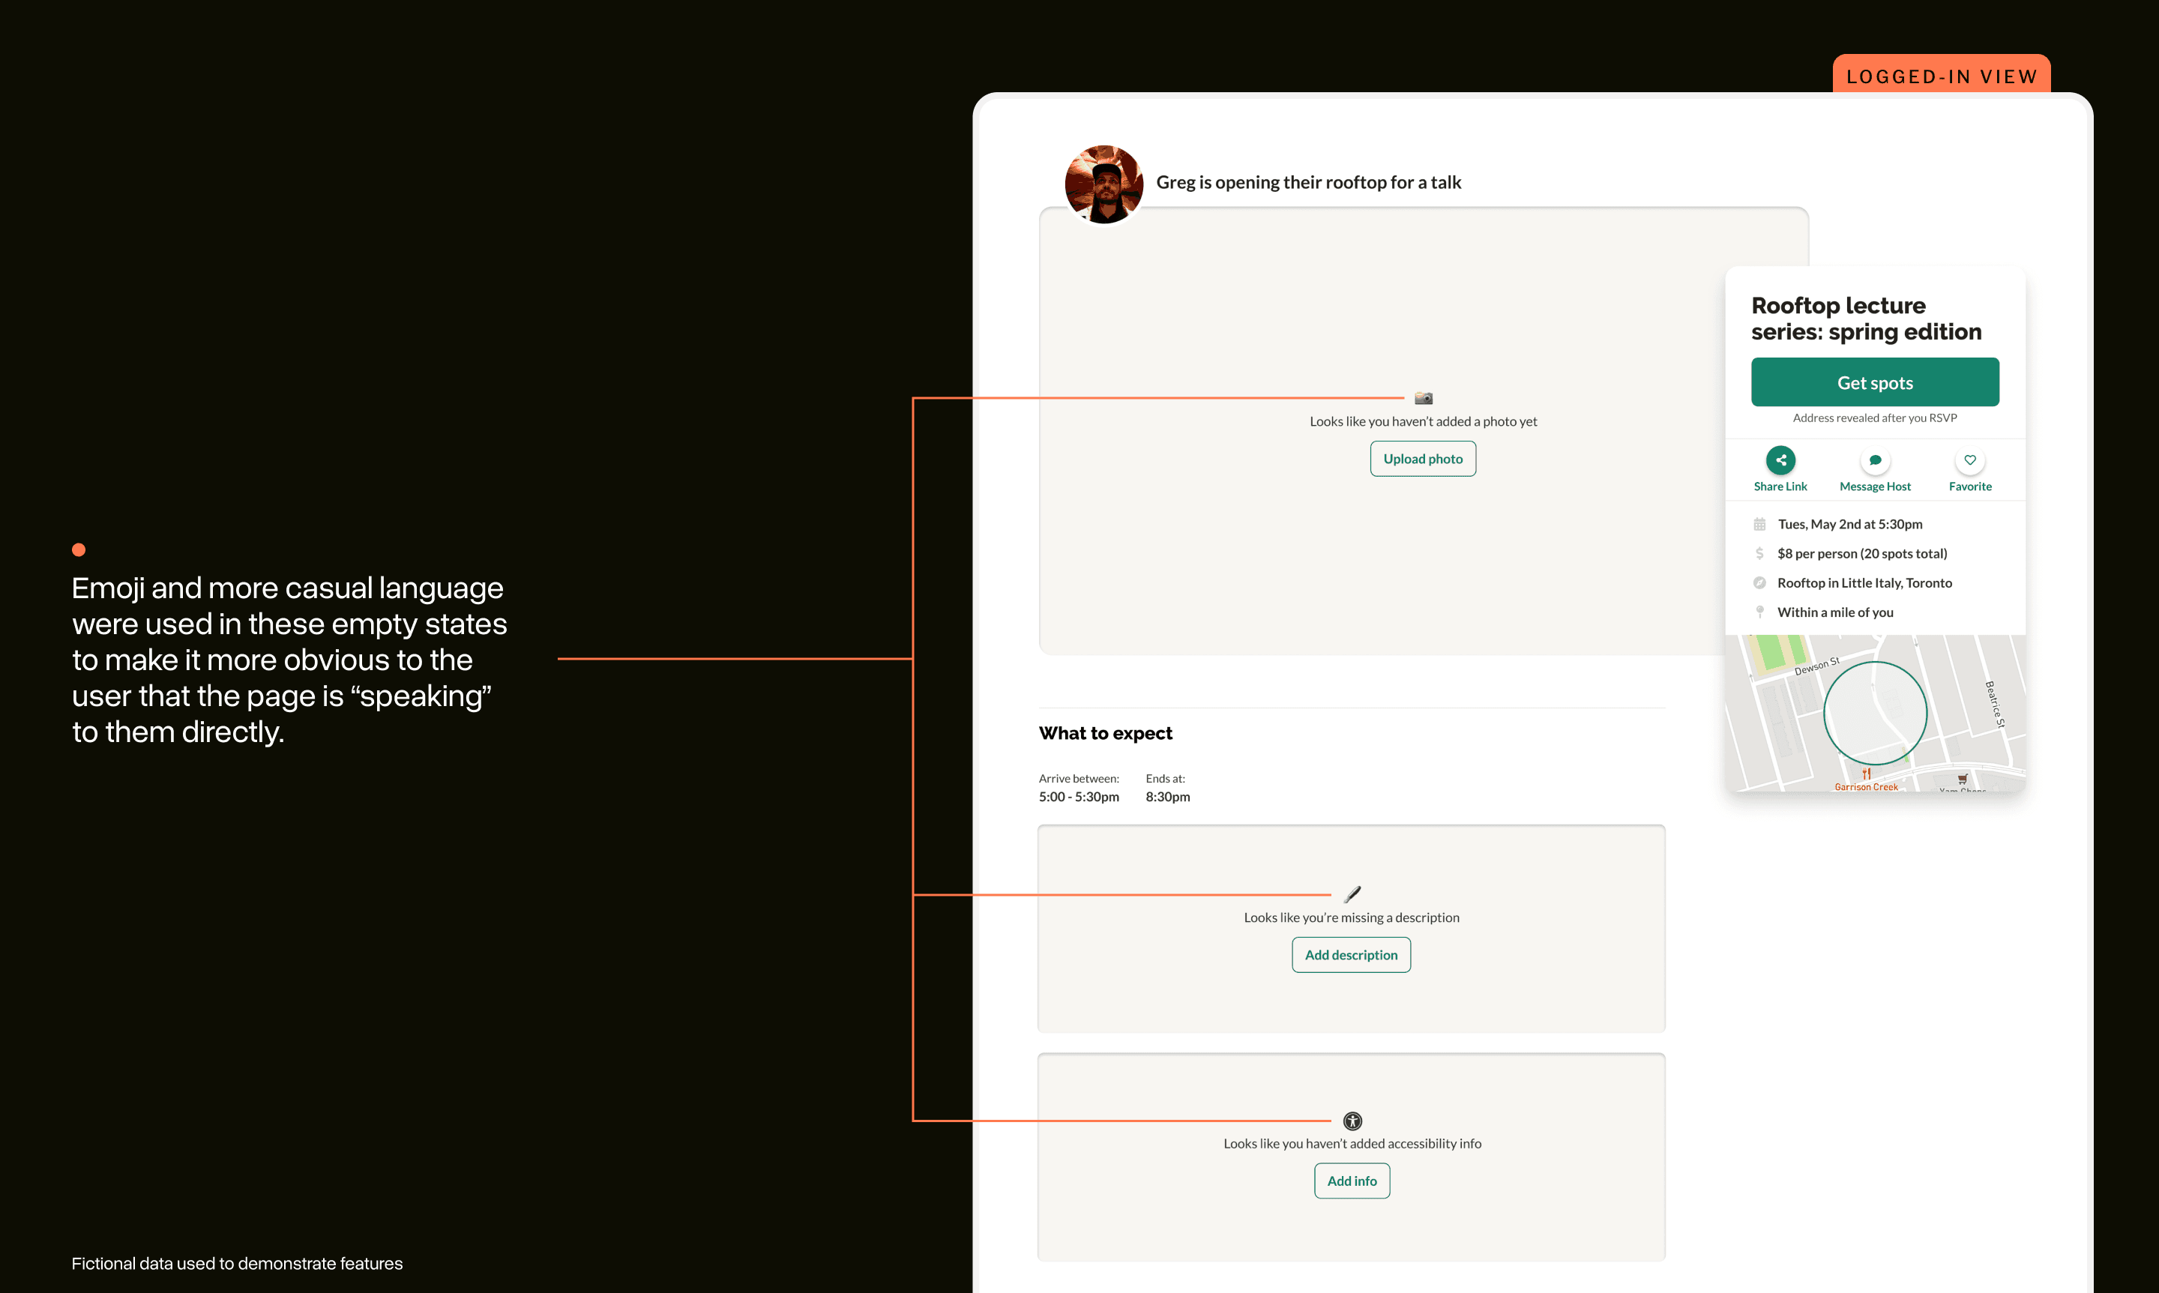The height and width of the screenshot is (1293, 2159).
Task: Open the Message Host chat icon
Action: tap(1874, 460)
